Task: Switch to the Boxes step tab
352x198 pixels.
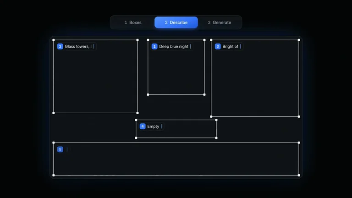Action: pyautogui.click(x=133, y=22)
